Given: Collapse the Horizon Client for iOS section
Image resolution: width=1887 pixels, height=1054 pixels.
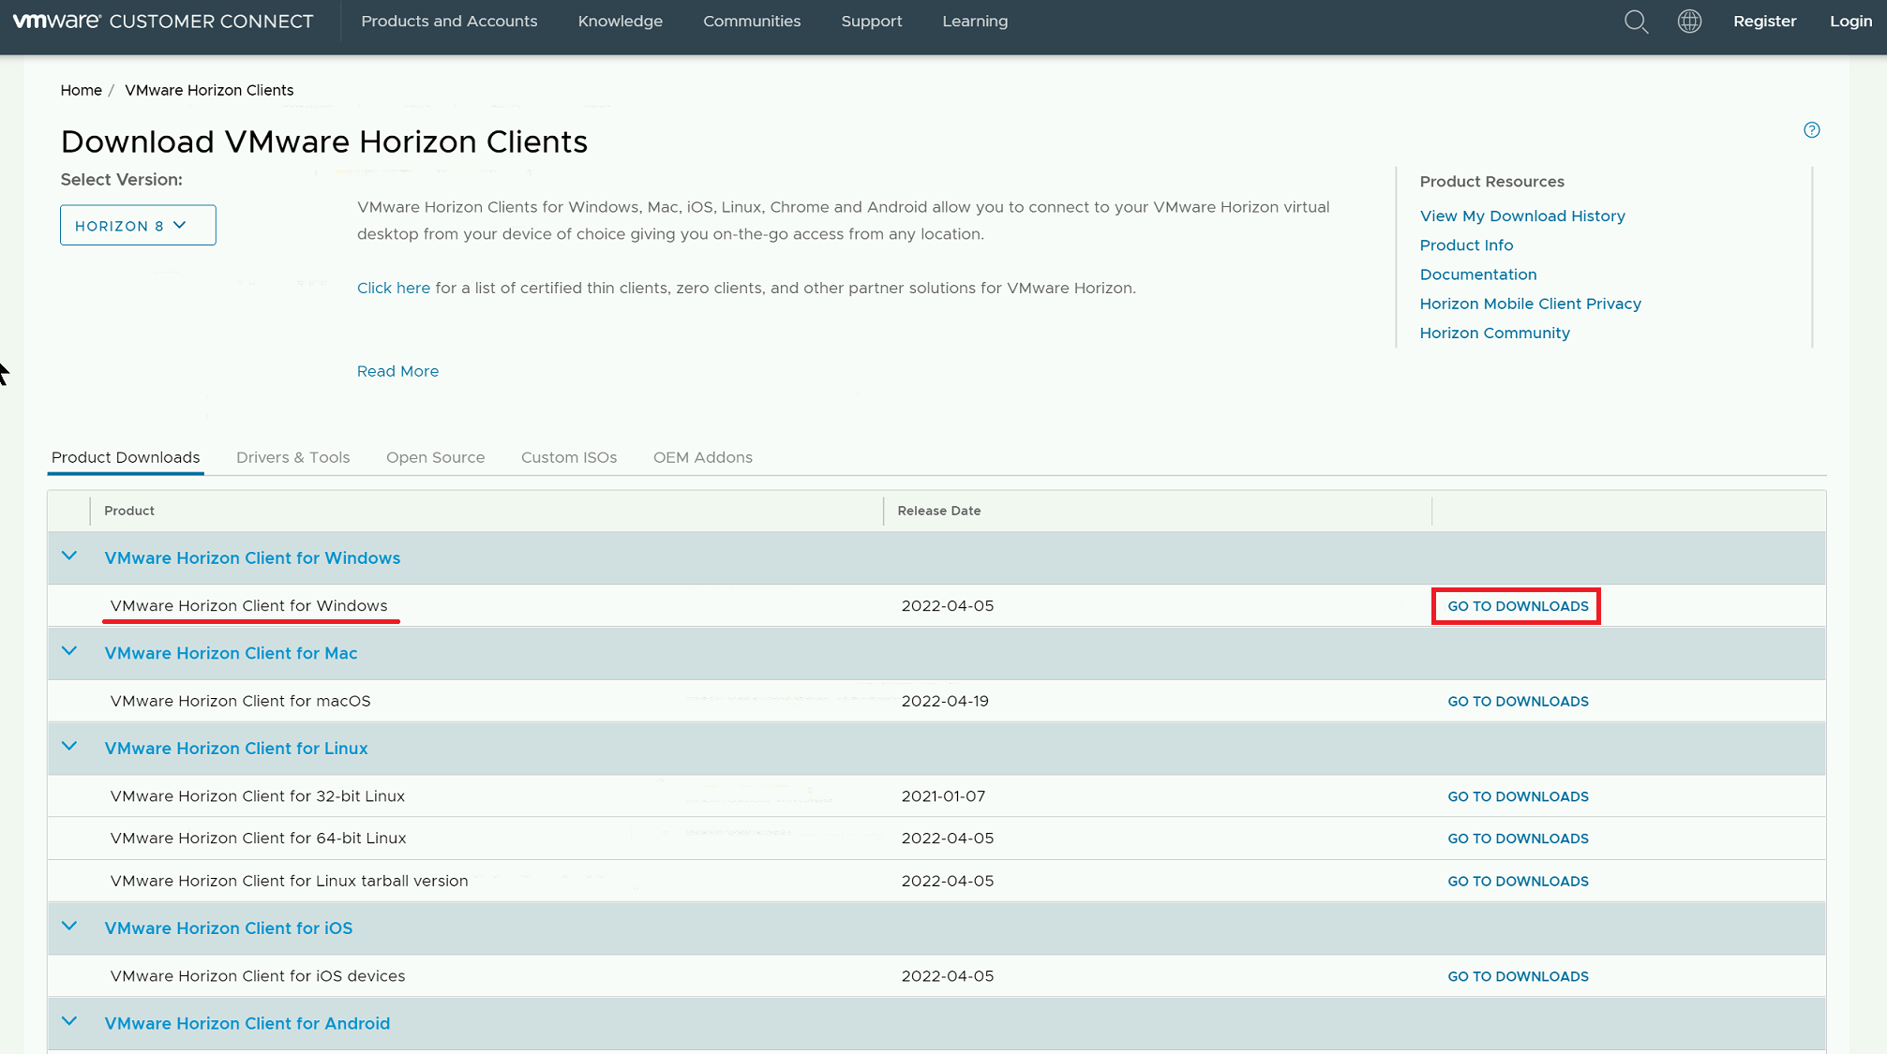Looking at the screenshot, I should click(x=69, y=927).
